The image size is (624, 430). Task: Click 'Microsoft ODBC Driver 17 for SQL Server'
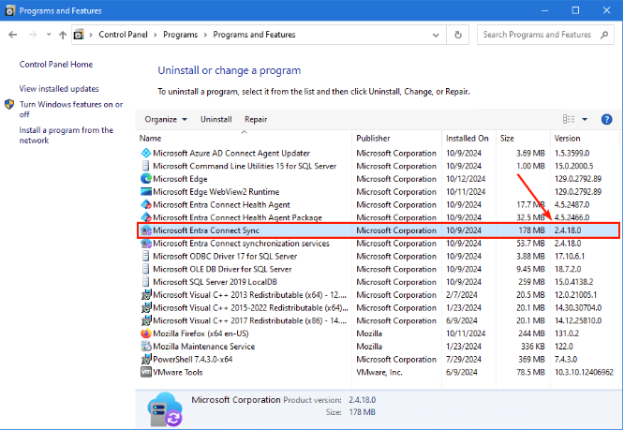click(225, 256)
